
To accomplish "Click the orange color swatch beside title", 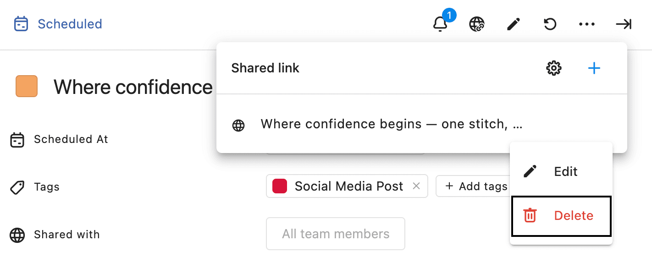I will click(x=27, y=86).
